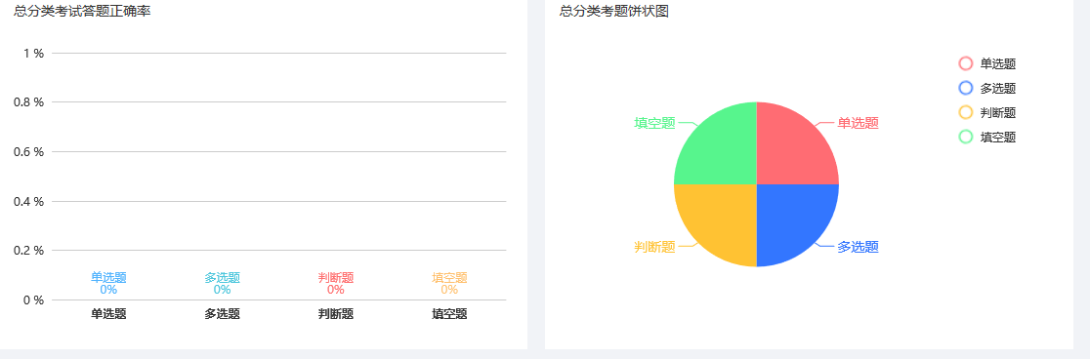Screen dimensions: 1090x359
Task: Click the 填空题 x-axis category label
Action: tap(449, 314)
